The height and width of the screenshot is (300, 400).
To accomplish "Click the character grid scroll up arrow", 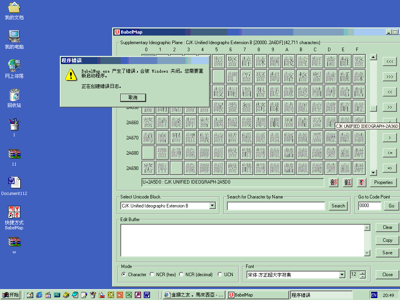I will [x=373, y=57].
